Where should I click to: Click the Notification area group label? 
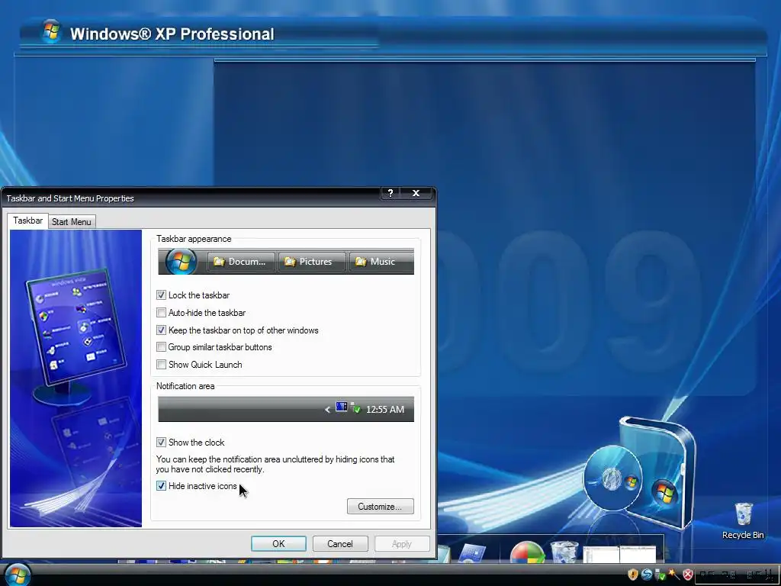pyautogui.click(x=185, y=386)
